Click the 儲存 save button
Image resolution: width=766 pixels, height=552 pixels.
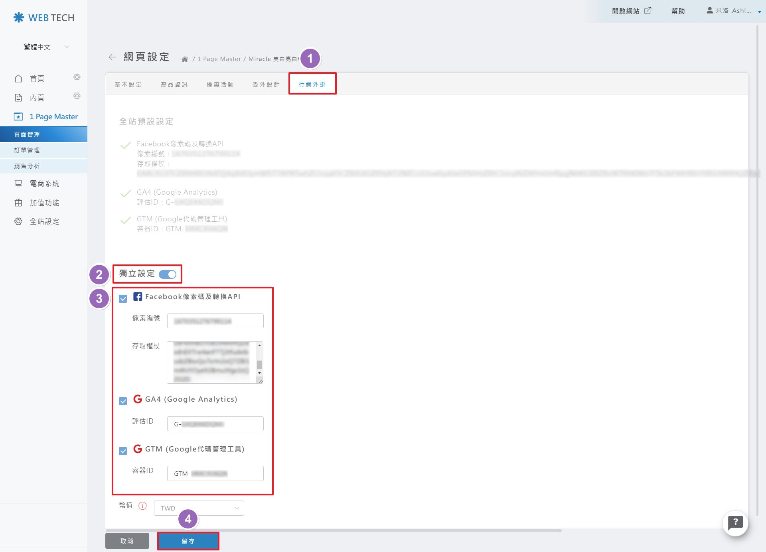188,541
